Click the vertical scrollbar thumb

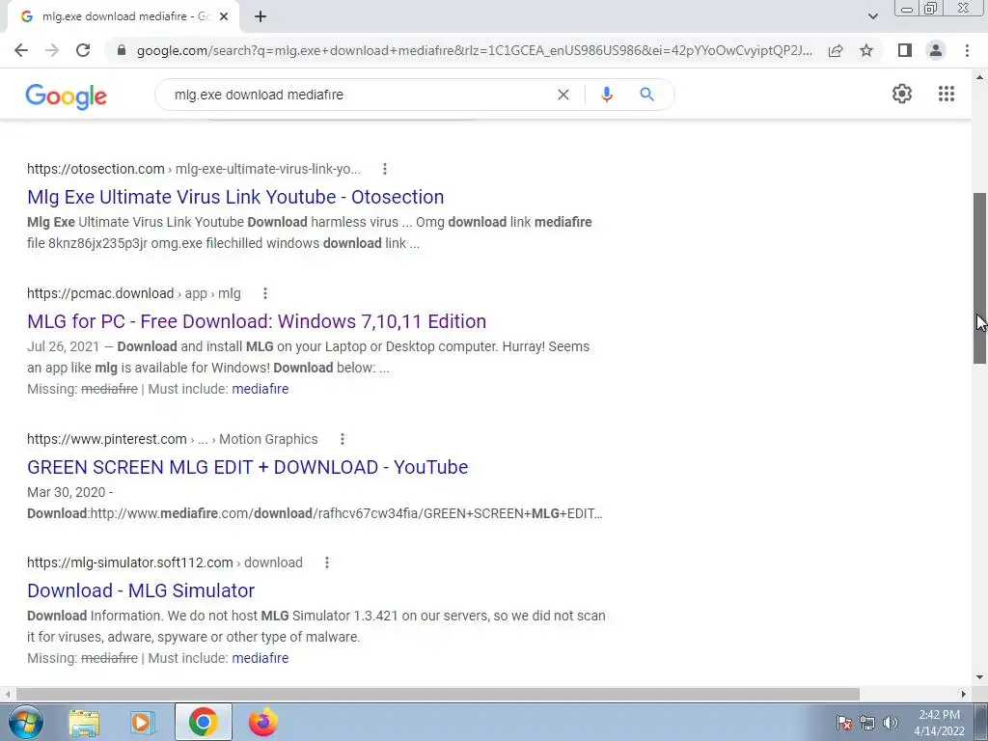pyautogui.click(x=979, y=278)
